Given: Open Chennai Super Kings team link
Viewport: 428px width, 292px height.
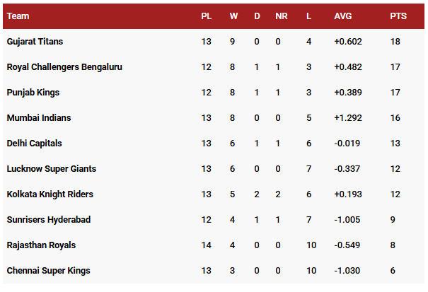Looking at the screenshot, I should [x=48, y=271].
